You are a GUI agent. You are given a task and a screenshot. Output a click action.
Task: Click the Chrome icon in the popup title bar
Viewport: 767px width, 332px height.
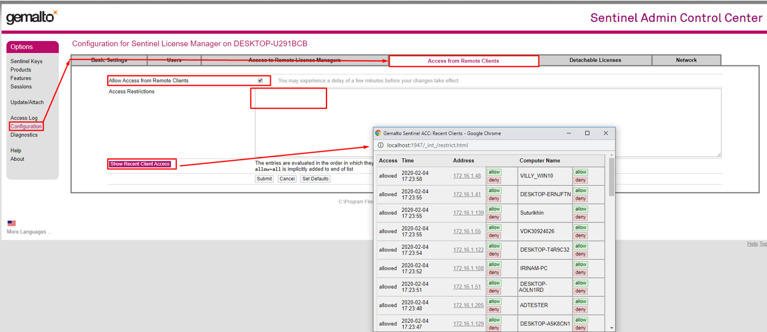[x=378, y=133]
